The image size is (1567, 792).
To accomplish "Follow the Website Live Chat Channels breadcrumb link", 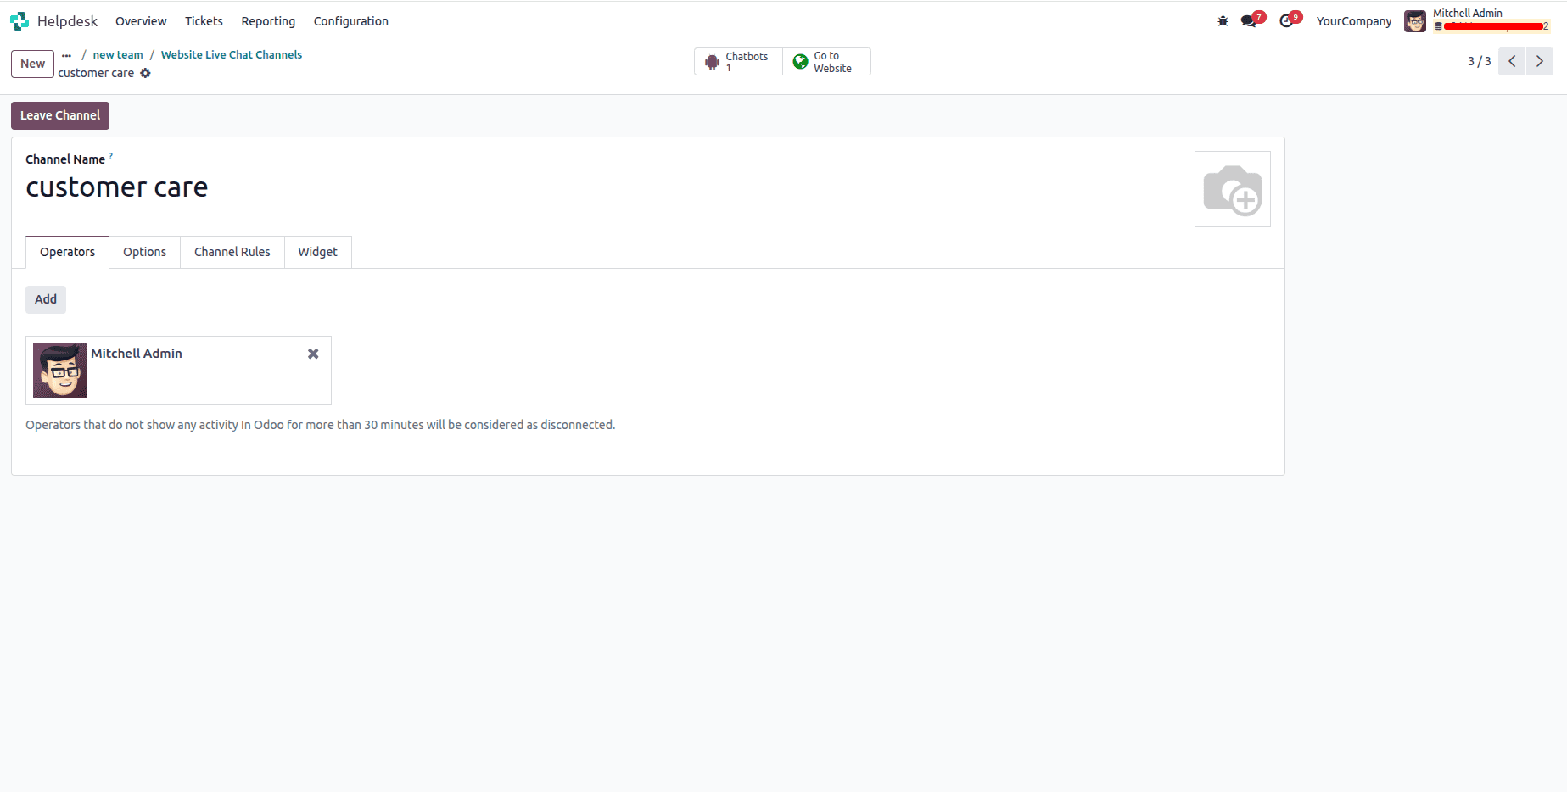I will pos(232,54).
